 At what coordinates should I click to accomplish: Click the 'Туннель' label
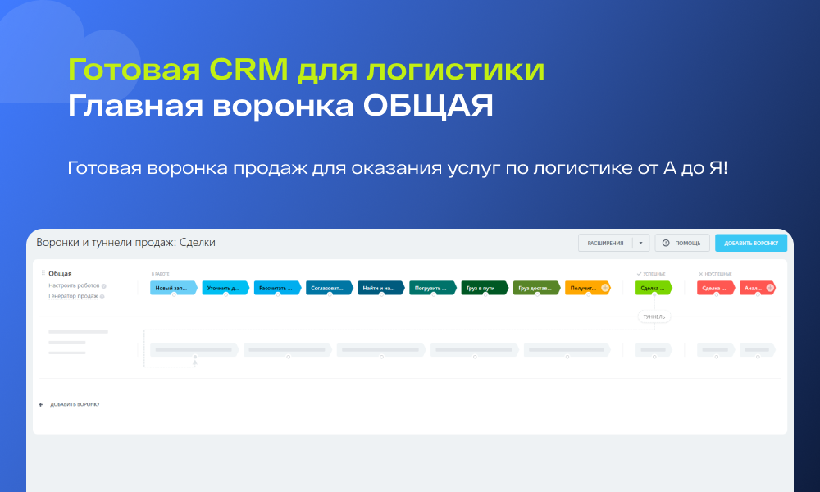pos(654,317)
